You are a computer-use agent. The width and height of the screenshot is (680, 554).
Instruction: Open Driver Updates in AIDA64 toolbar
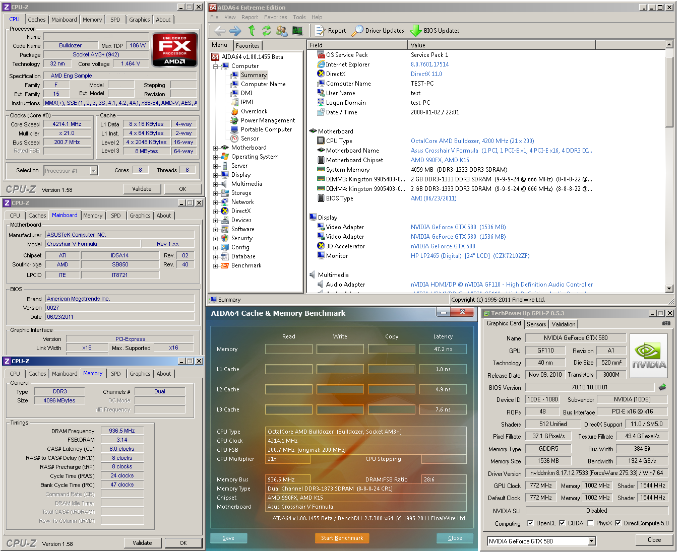pos(378,31)
